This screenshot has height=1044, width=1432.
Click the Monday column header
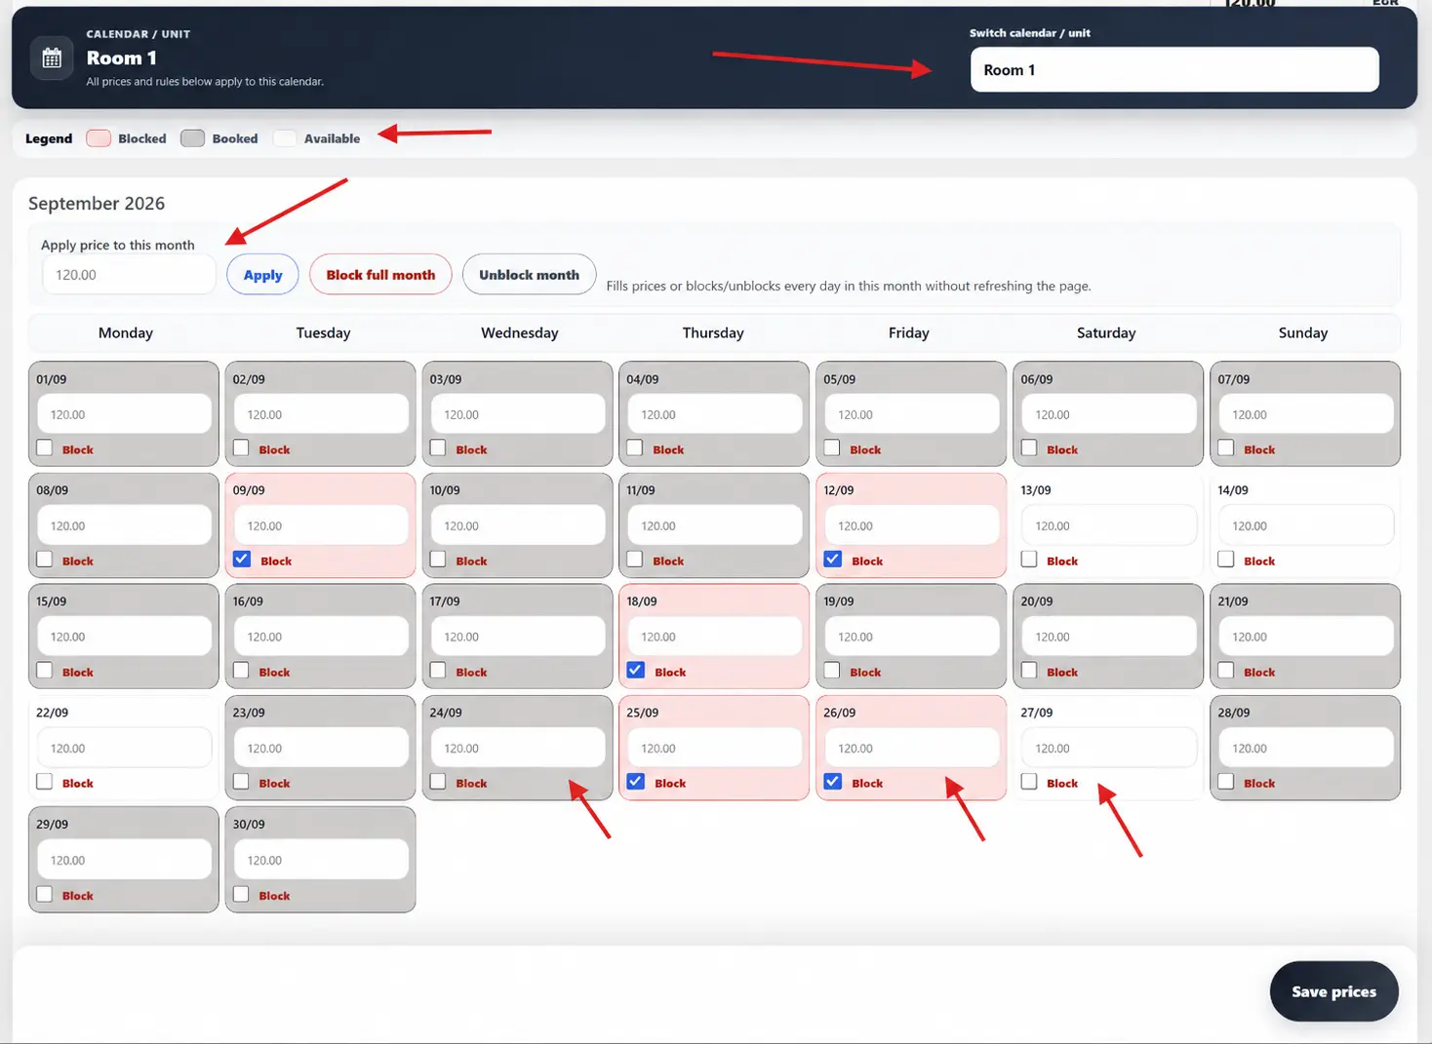point(126,332)
